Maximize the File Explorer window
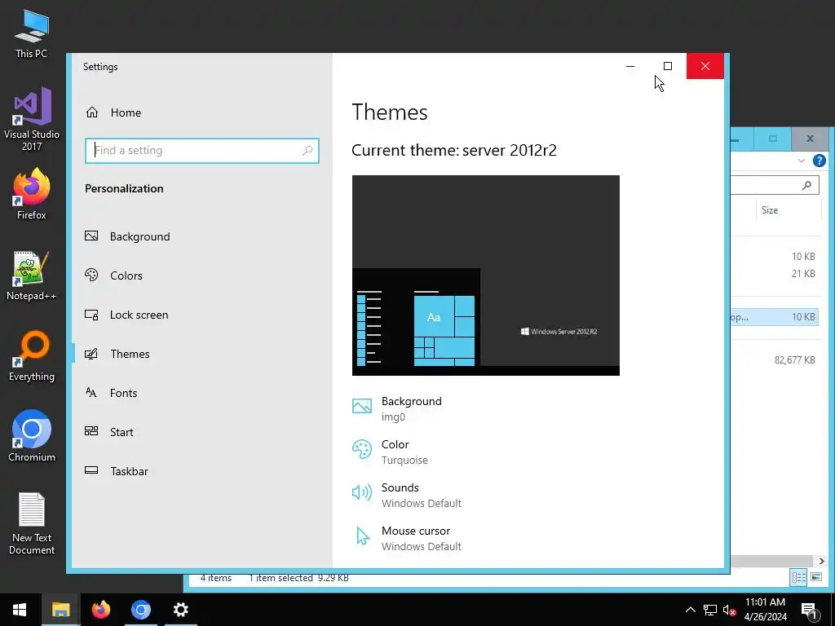Screen dimensions: 835x626 pyautogui.click(x=773, y=139)
